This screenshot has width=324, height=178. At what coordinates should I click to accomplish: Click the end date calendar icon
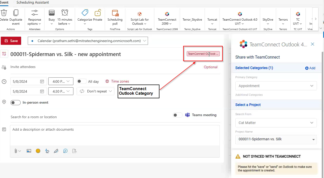tap(42, 91)
